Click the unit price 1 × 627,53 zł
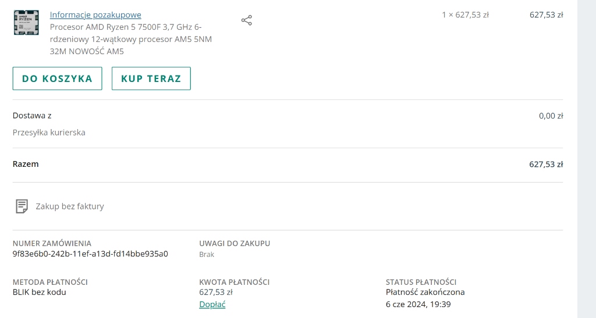The image size is (596, 318). [x=465, y=15]
